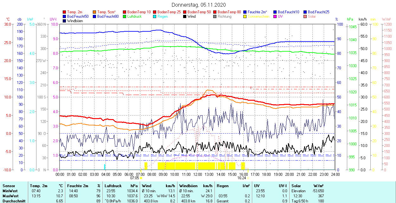
Task: Click the Windböen legend label
Action: (x=75, y=21)
